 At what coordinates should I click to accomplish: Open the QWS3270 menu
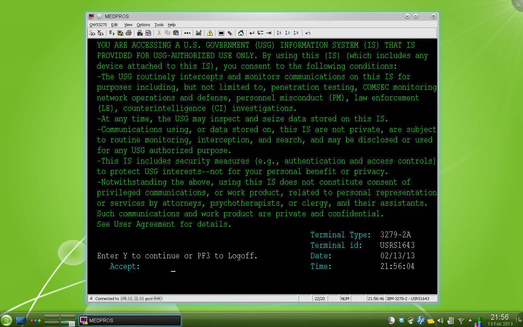click(98, 25)
